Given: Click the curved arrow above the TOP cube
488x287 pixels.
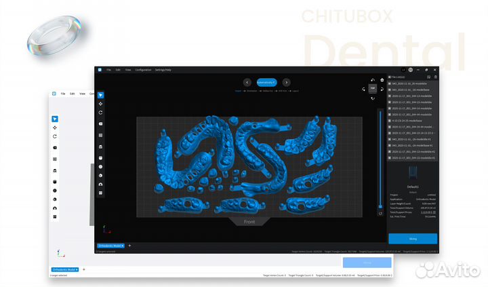Looking at the screenshot, I should tap(373, 80).
